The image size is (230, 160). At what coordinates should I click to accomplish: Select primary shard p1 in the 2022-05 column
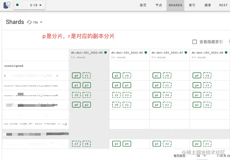[x=76, y=85]
